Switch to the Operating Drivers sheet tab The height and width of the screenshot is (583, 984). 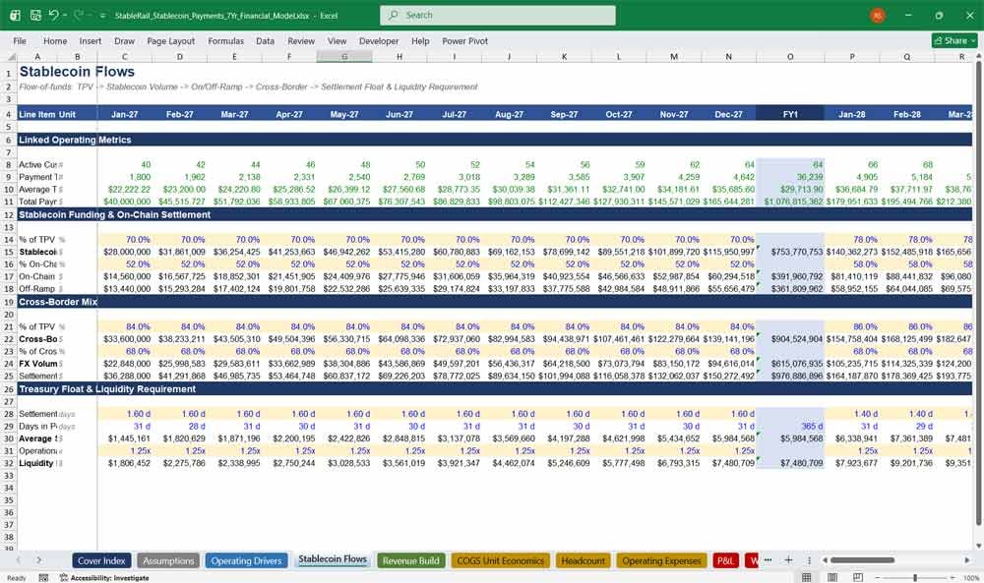246,560
